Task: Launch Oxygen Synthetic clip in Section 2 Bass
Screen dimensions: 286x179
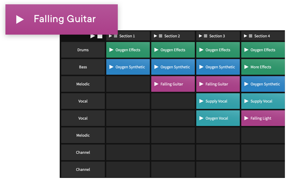Action: [173, 67]
